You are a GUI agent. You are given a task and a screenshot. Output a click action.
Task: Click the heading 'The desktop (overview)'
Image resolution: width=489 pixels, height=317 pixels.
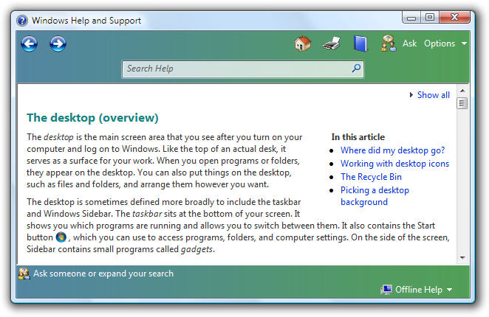[92, 118]
